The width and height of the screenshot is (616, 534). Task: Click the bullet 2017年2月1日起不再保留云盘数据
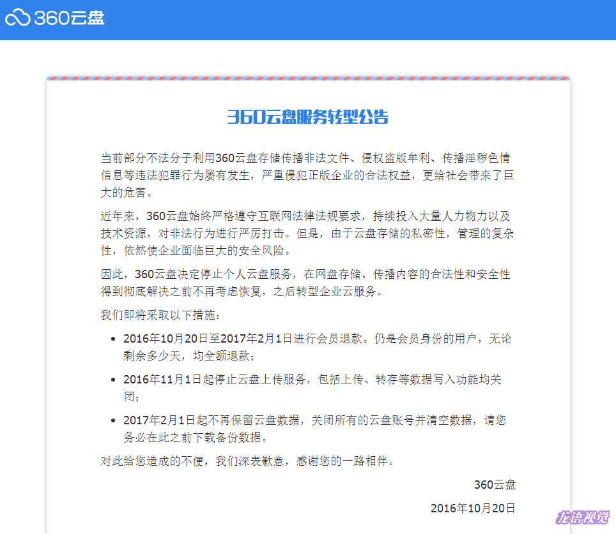pyautogui.click(x=314, y=429)
